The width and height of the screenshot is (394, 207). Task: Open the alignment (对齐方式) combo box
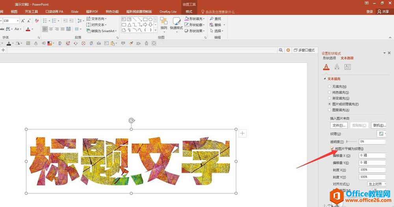point(377,184)
